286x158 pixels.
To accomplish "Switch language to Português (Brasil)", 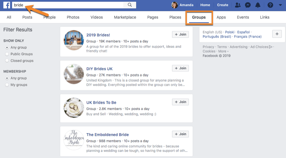I will coord(217,37).
